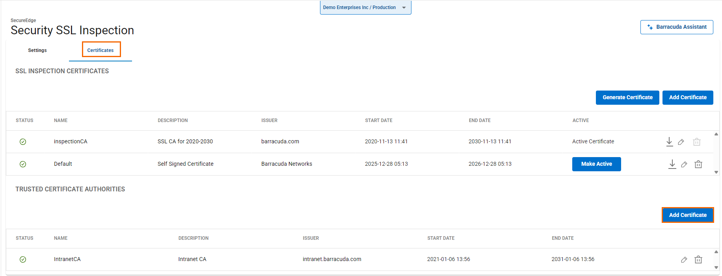
Task: Click the IntranetCA status check icon
Action: [x=23, y=259]
